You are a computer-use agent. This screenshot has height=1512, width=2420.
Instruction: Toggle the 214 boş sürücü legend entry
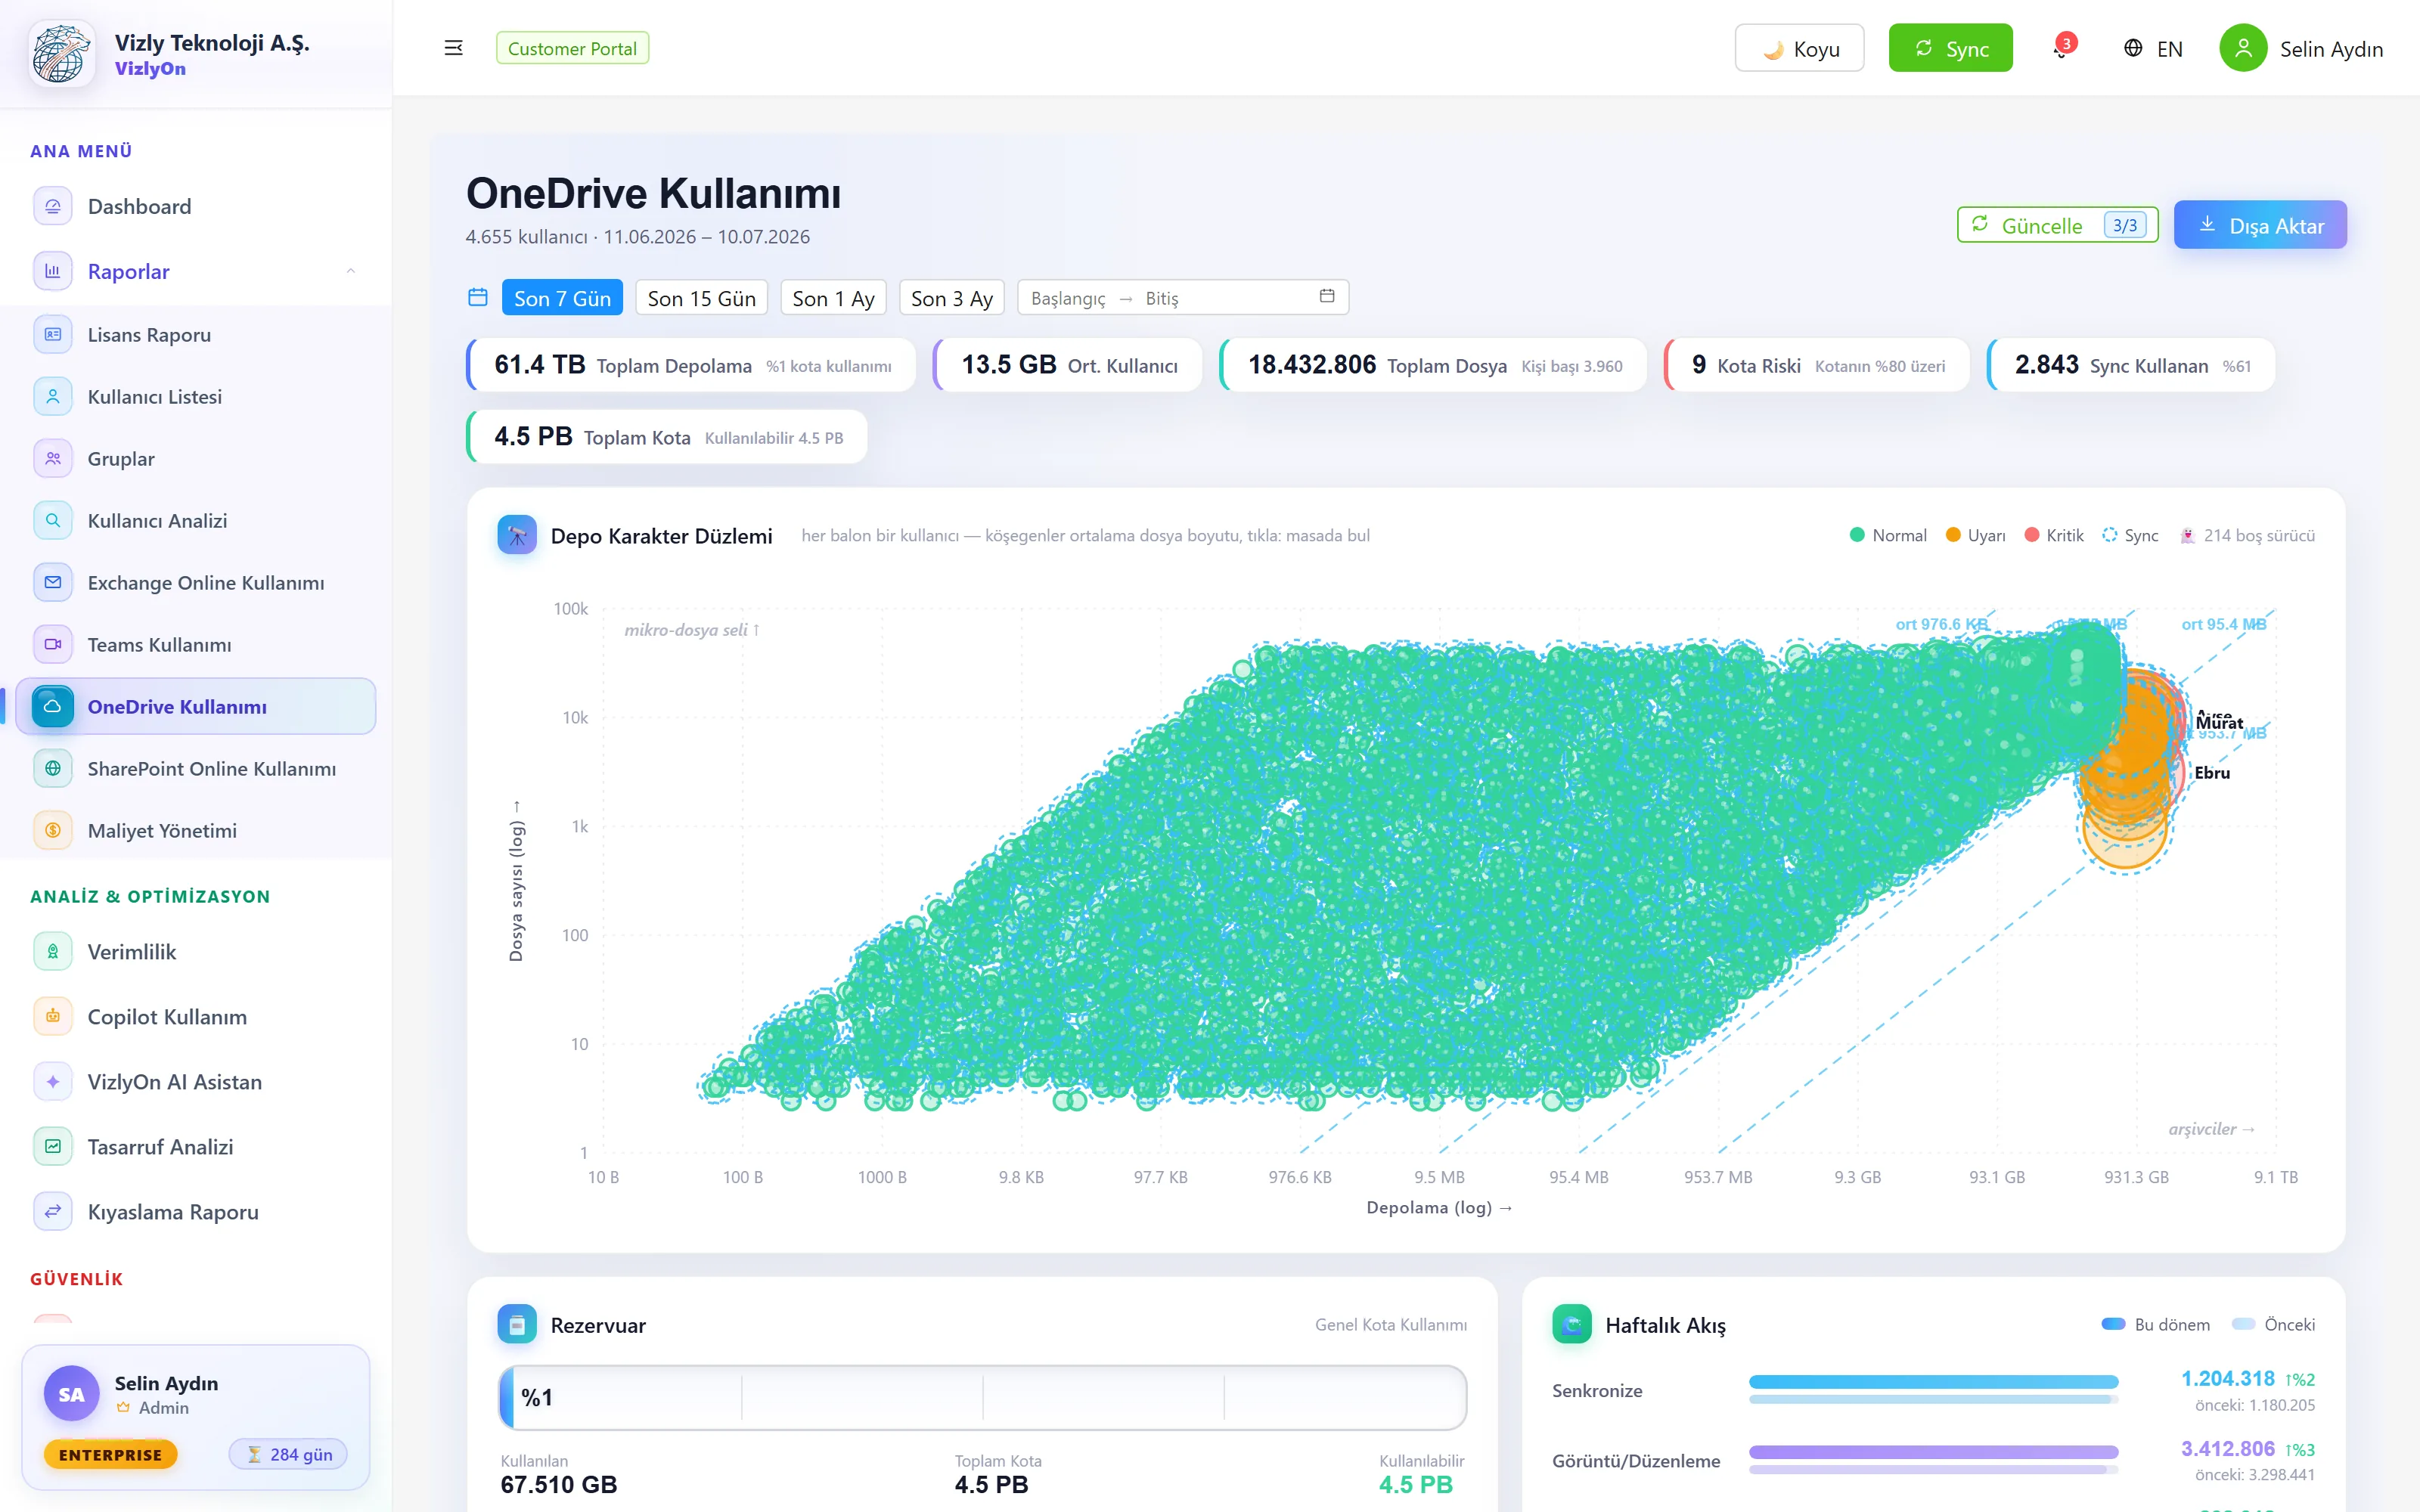[x=2247, y=535]
